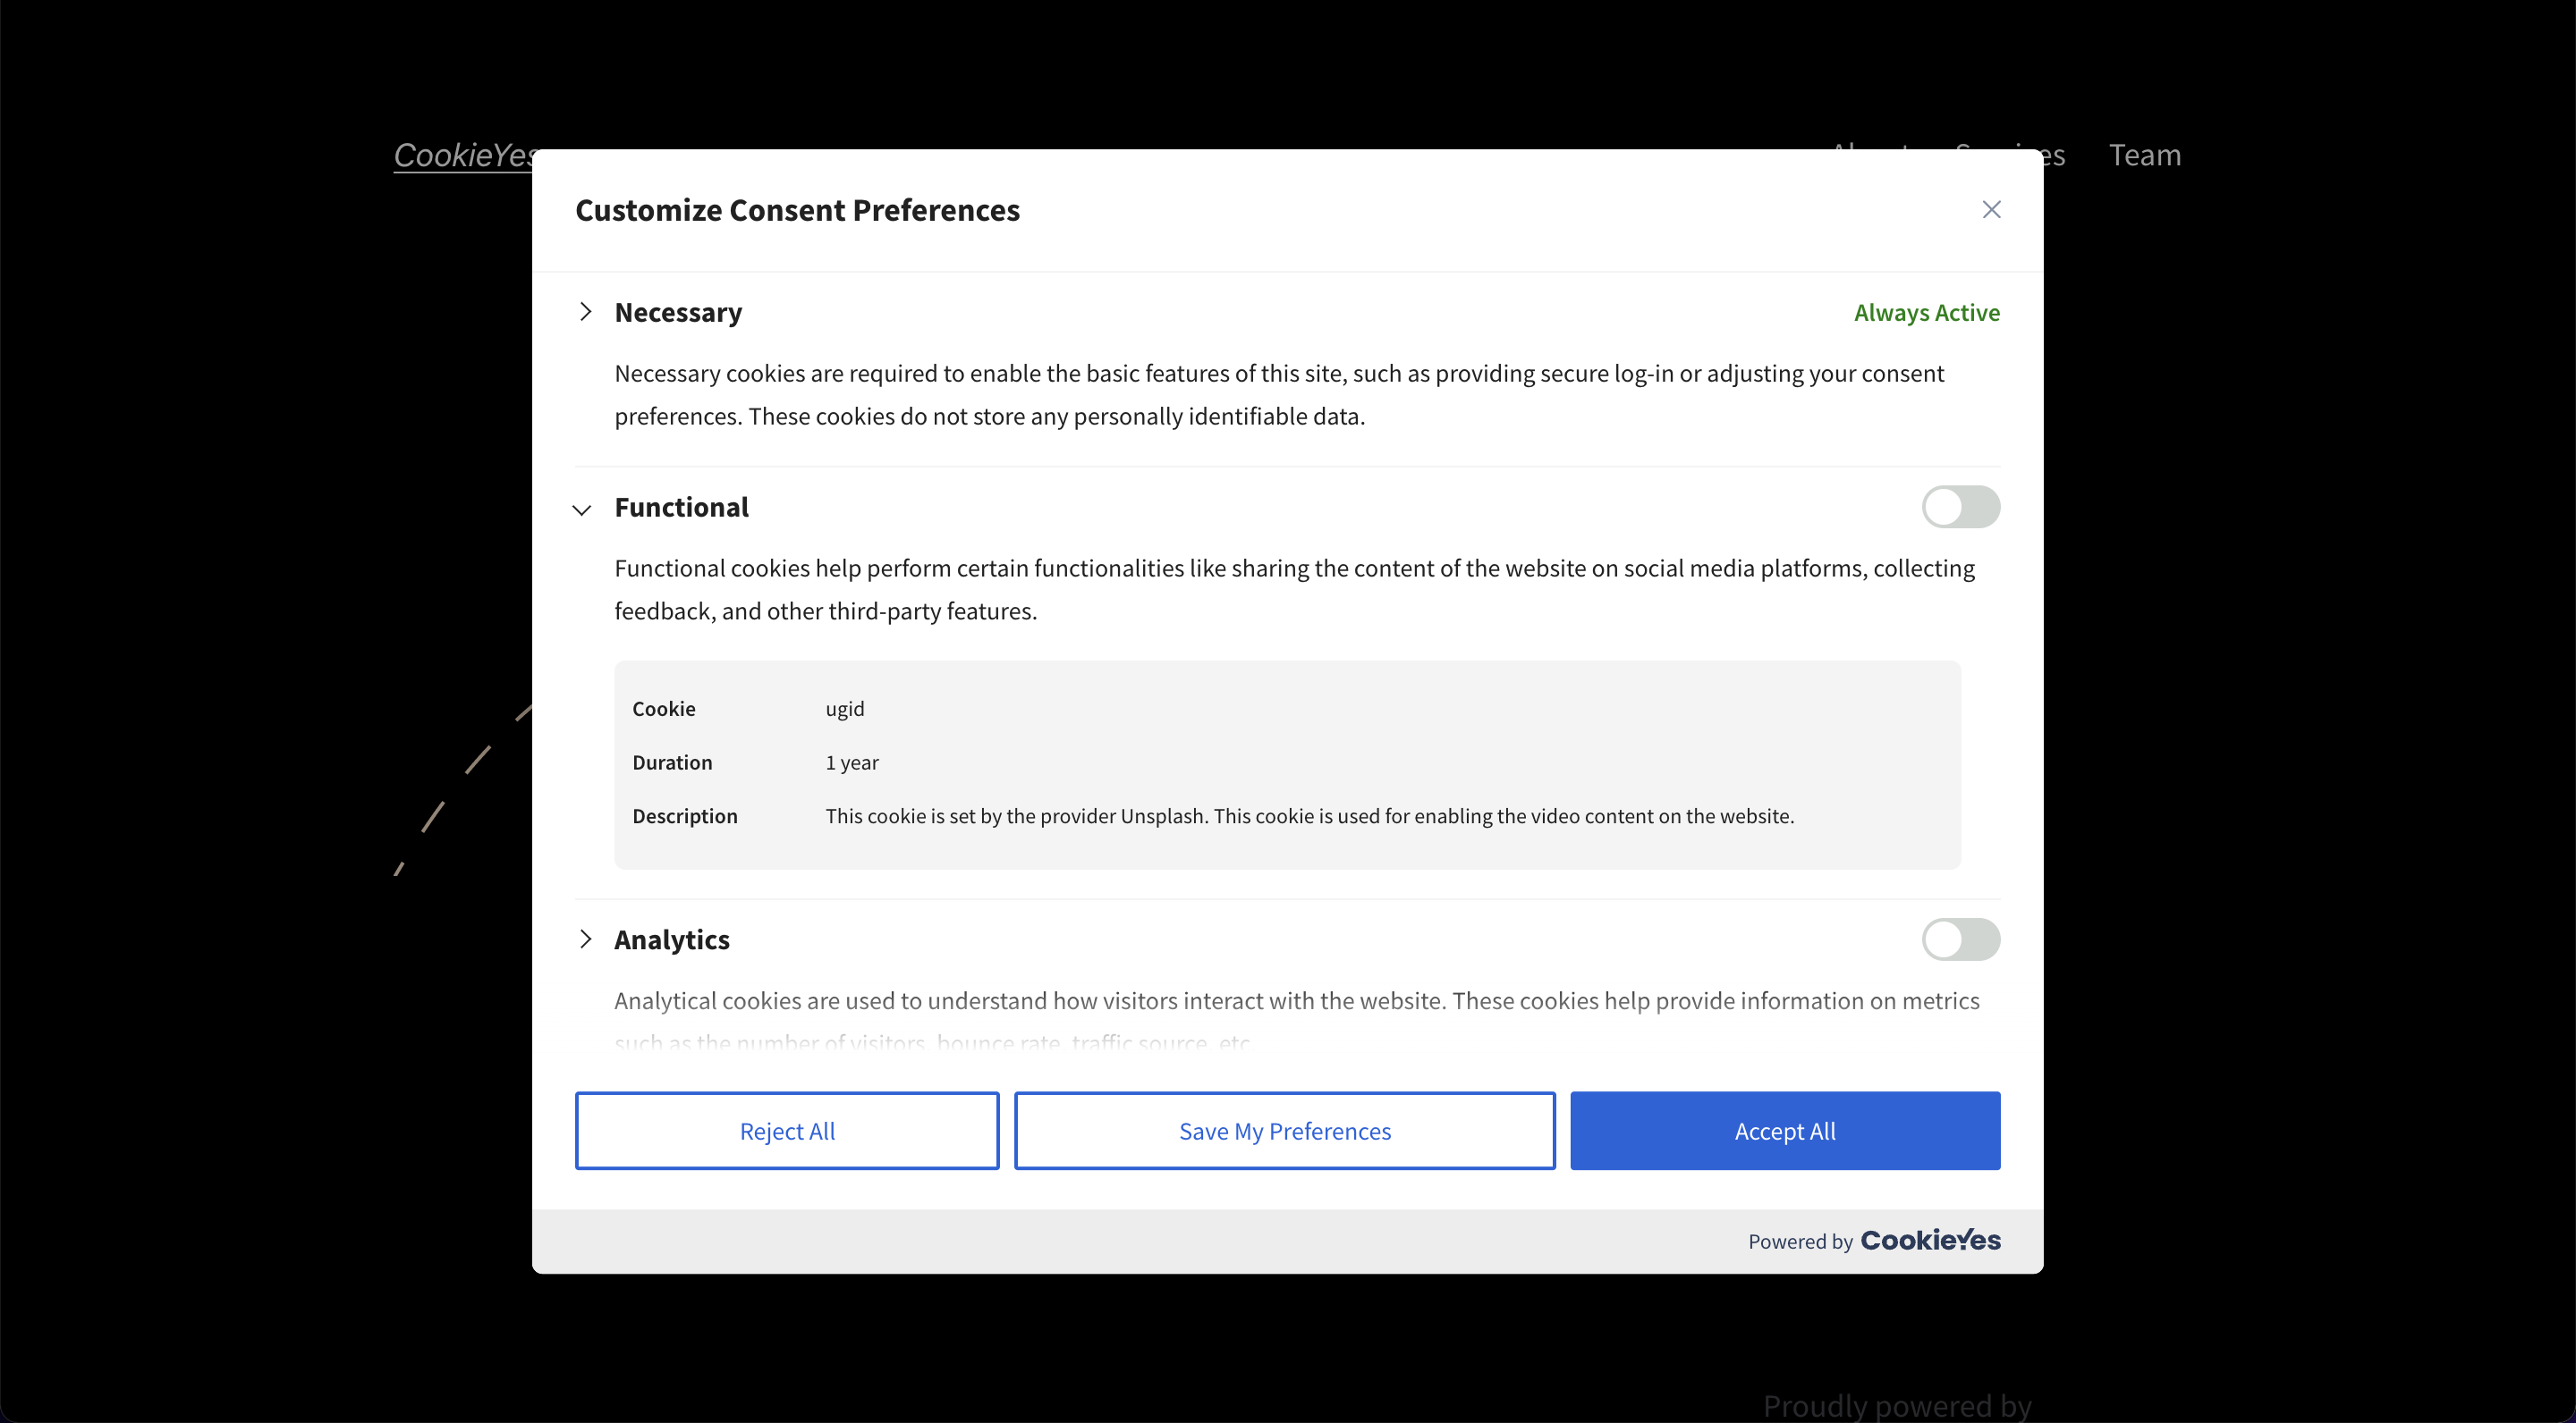2576x1423 pixels.
Task: Select the Team menu item
Action: click(2147, 155)
